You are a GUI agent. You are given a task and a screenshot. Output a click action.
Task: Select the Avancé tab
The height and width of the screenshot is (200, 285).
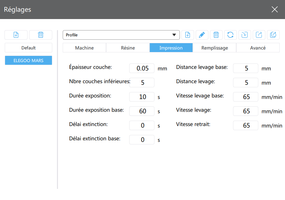point(258,48)
